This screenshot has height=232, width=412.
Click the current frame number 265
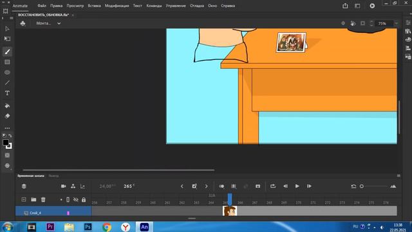[129, 186]
